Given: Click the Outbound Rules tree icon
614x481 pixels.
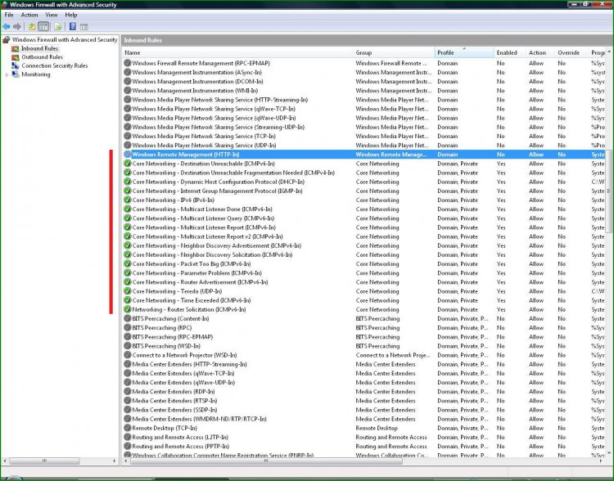Looking at the screenshot, I should 16,57.
